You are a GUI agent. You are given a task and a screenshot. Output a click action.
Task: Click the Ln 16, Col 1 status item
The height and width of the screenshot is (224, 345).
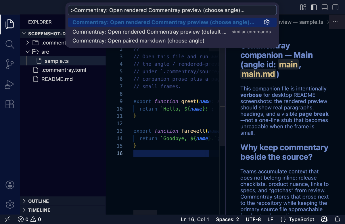[195, 219]
